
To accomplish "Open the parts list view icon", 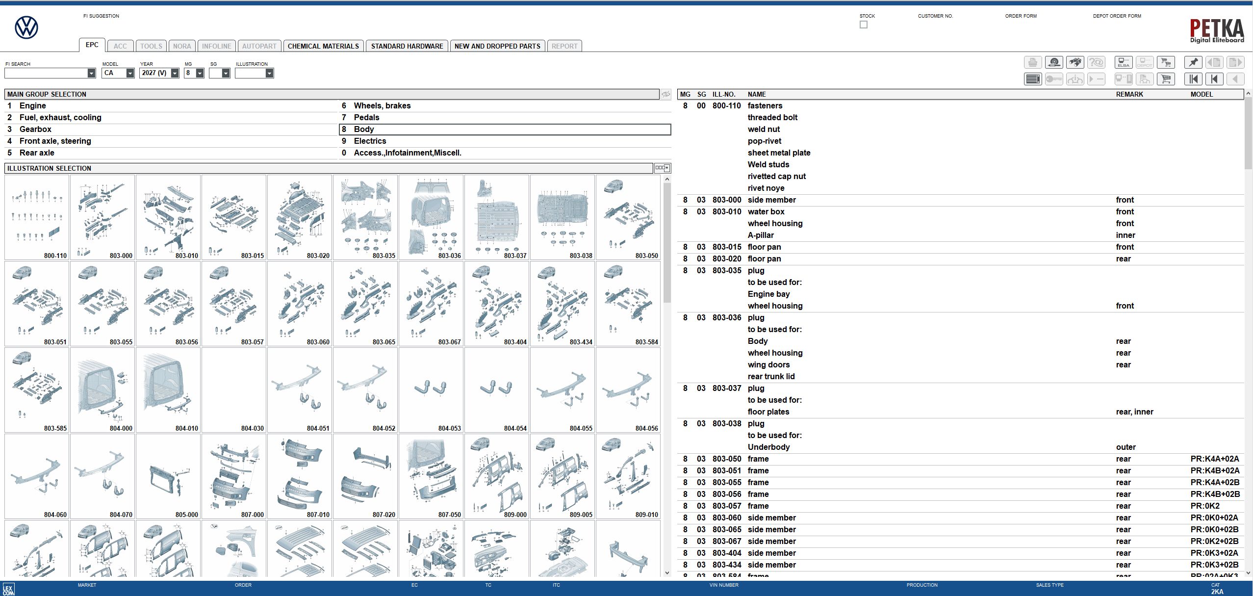I will pos(1033,78).
